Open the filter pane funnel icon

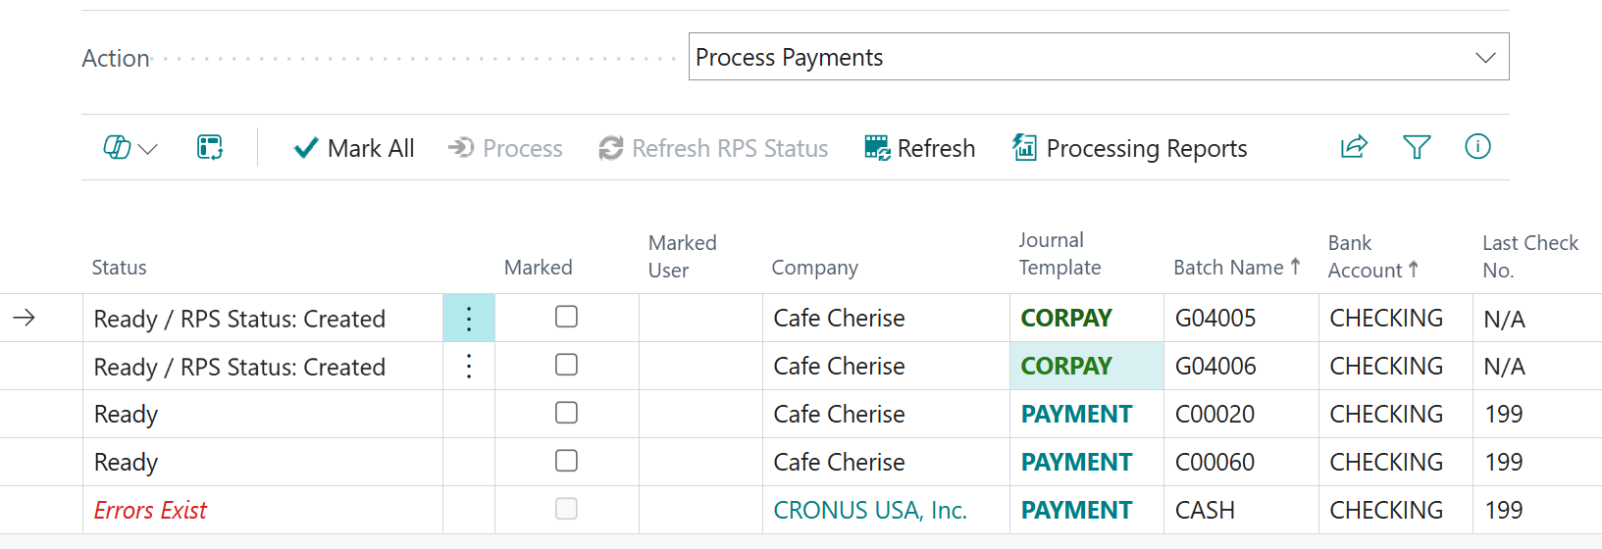click(1417, 147)
